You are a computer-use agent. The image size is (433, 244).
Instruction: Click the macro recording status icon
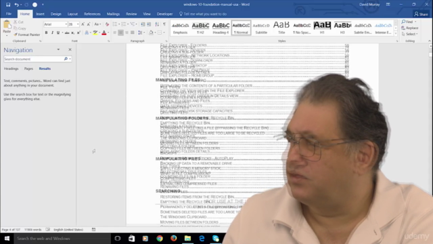coord(93,230)
